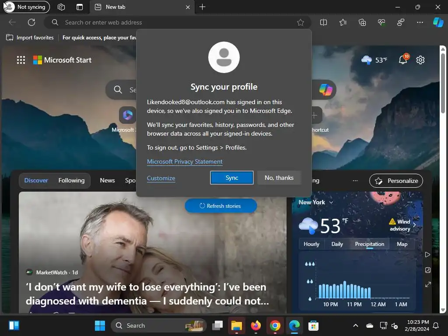Screen dimensions: 448x336
Task: Select the Discover feed tab
Action: tap(36, 180)
